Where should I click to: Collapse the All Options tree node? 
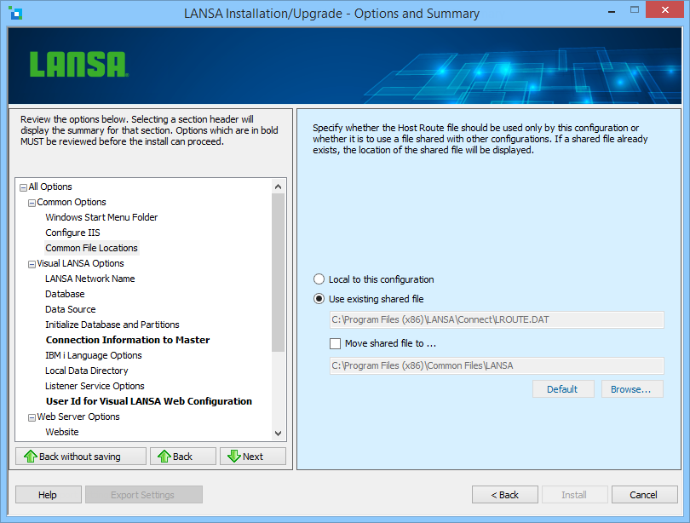[23, 187]
